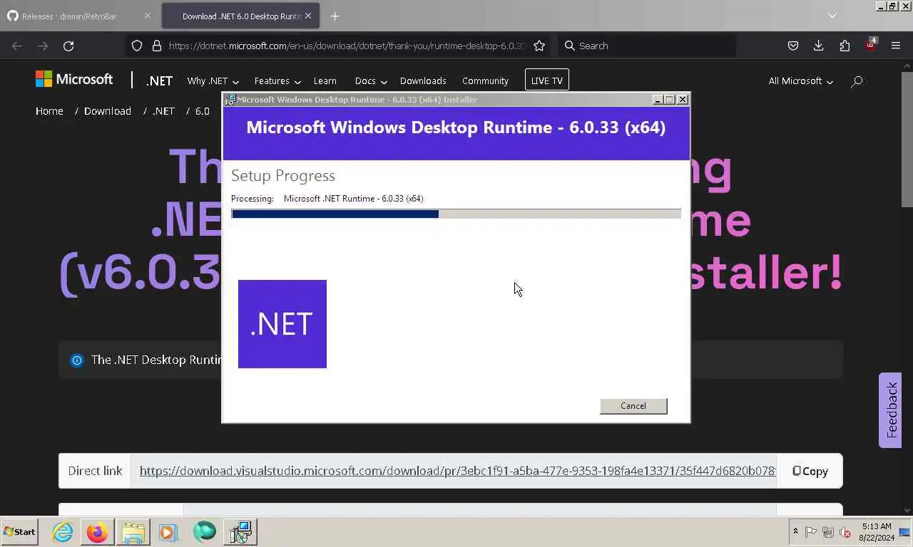Open the Downloads menu item
Viewport: 913px width, 547px height.
point(423,81)
